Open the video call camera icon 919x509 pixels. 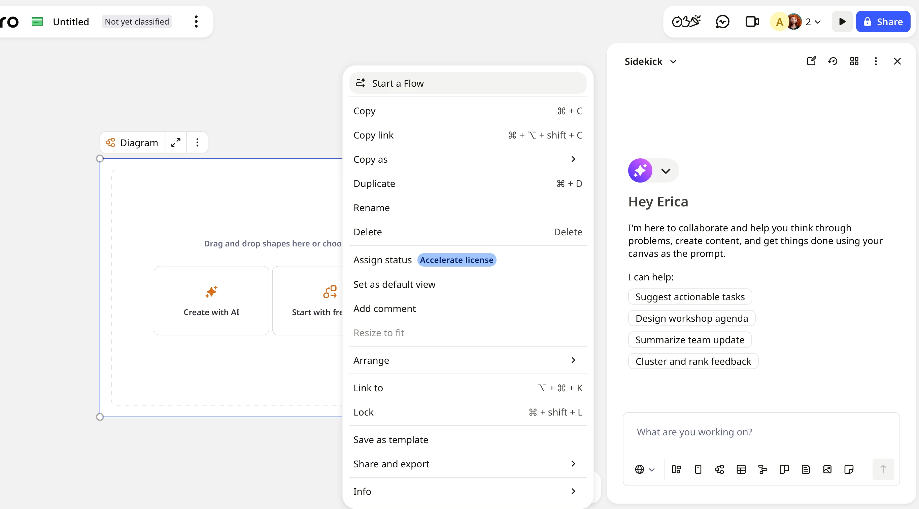point(752,22)
